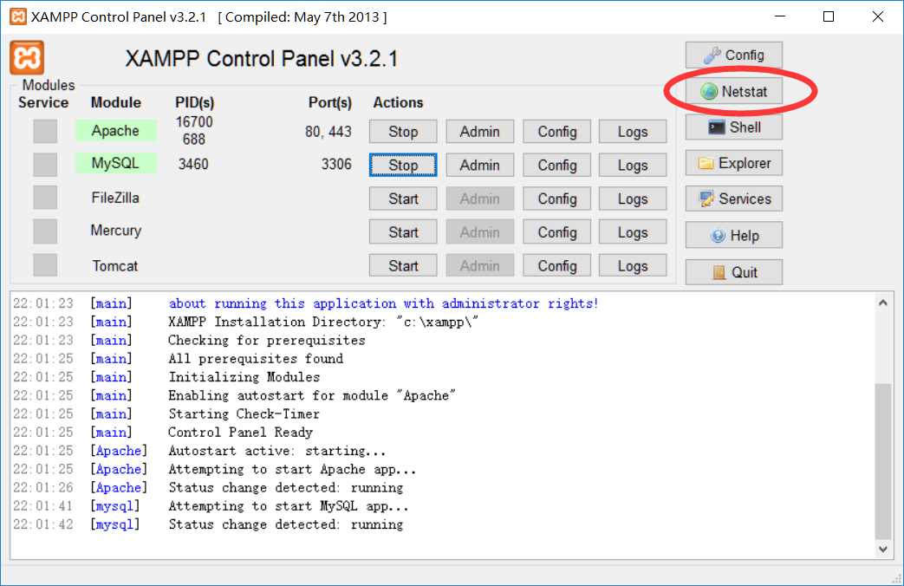Click the Mercury module label
The image size is (904, 586).
pyautogui.click(x=116, y=231)
